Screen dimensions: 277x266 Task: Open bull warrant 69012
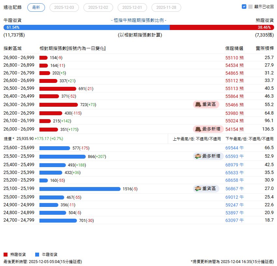pyautogui.click(x=234, y=197)
